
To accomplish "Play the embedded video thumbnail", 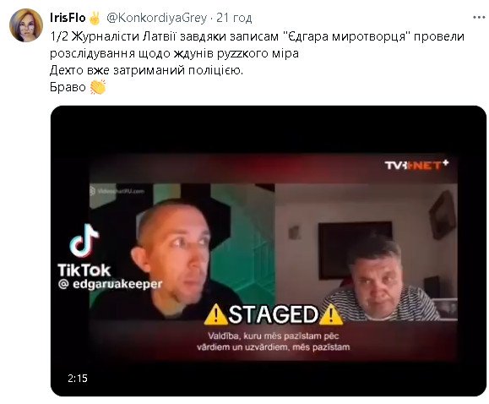I will pyautogui.click(x=269, y=251).
